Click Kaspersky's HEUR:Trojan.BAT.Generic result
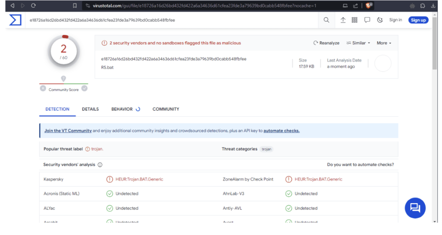 pyautogui.click(x=139, y=179)
